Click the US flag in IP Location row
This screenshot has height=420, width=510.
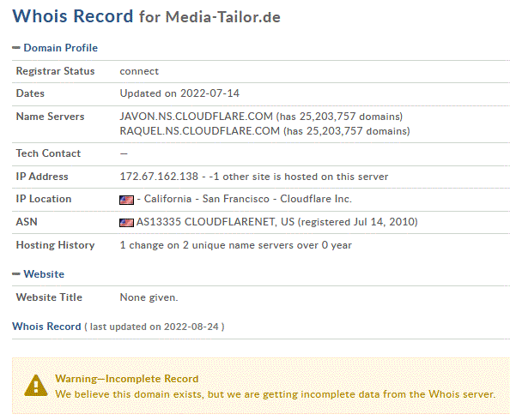126,200
